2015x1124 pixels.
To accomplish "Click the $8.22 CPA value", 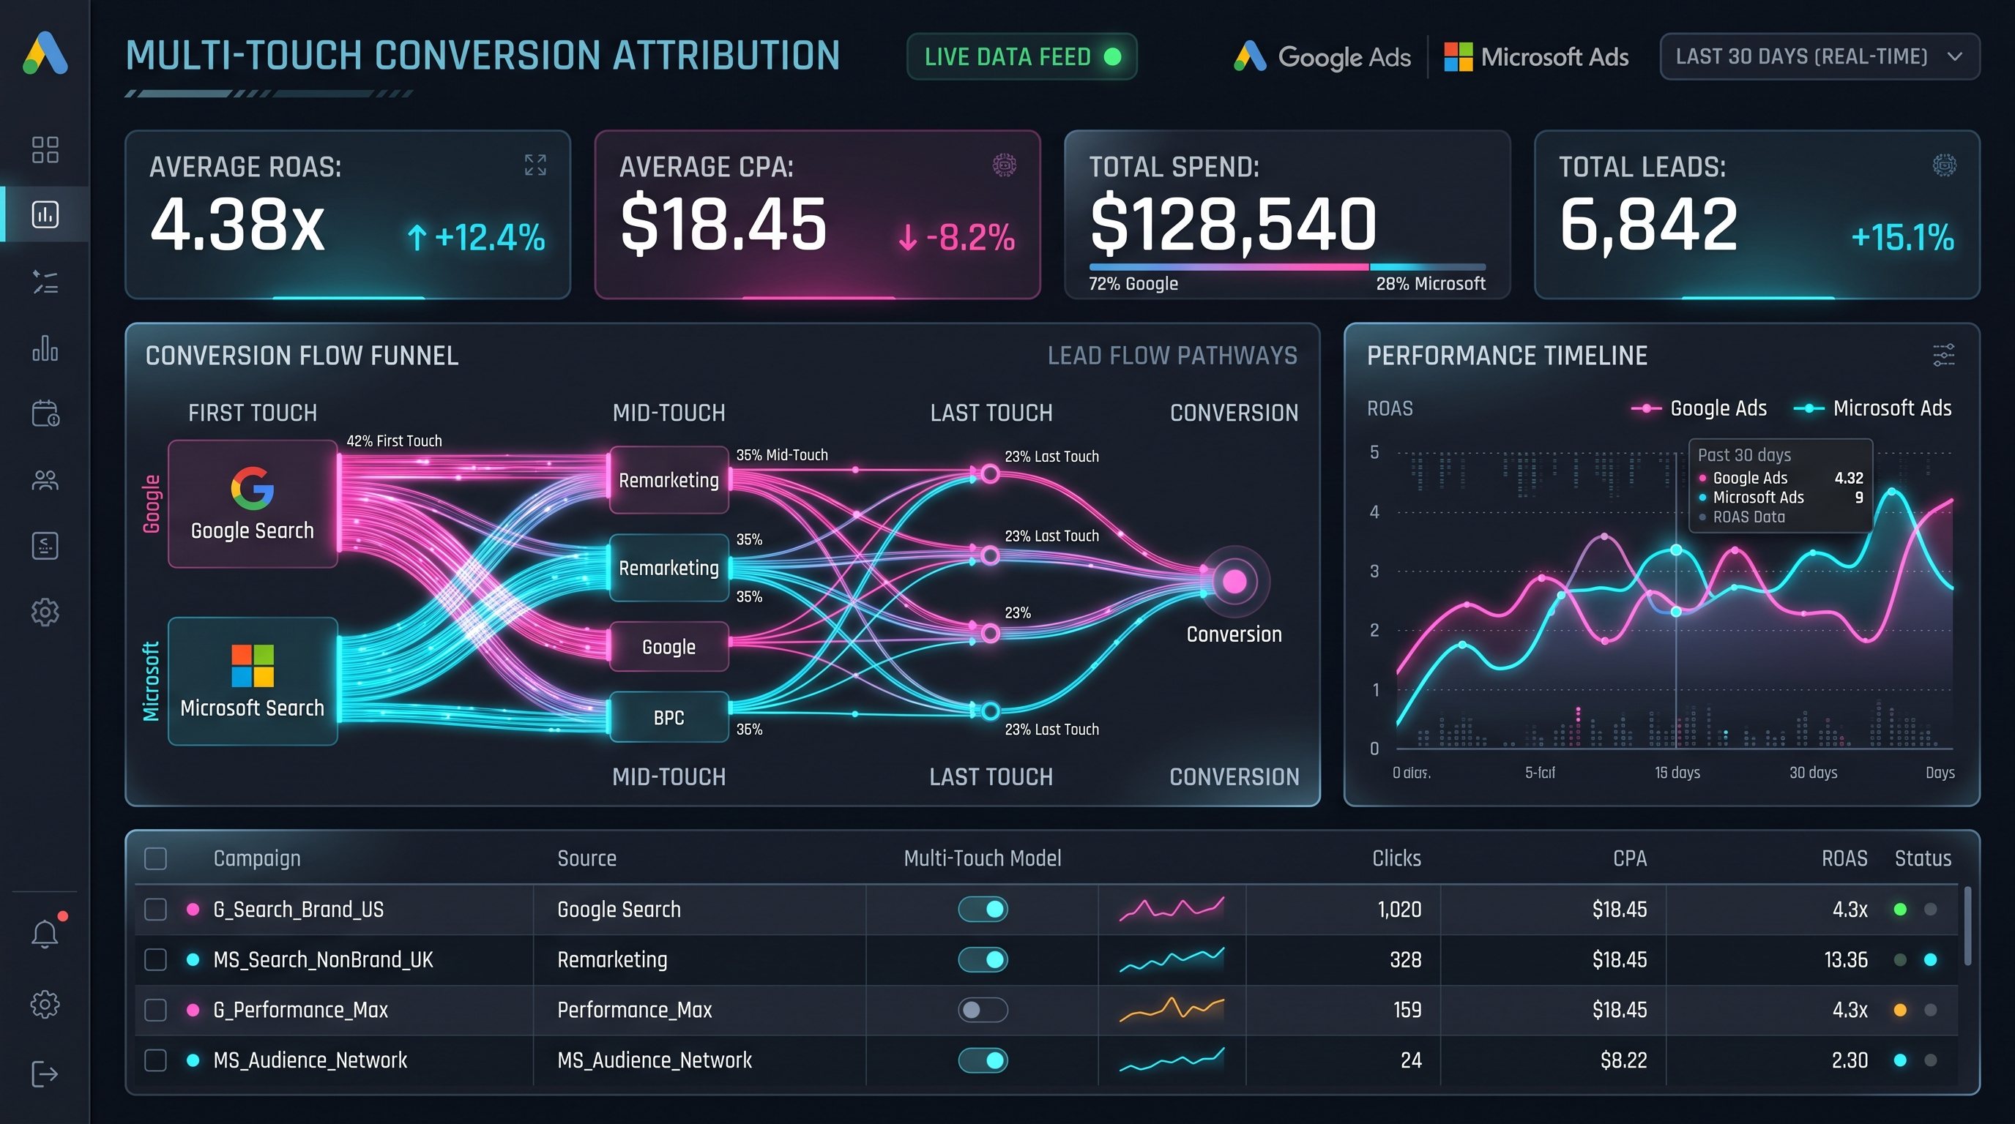I will point(1623,1060).
